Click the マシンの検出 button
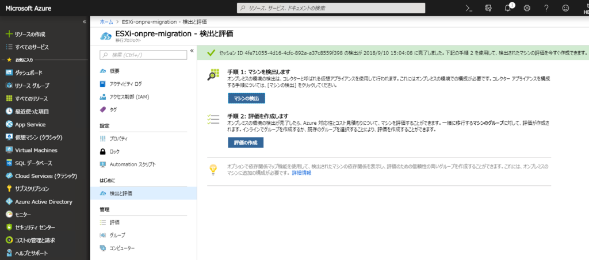Screen dimensions: 589x260 click(246, 98)
